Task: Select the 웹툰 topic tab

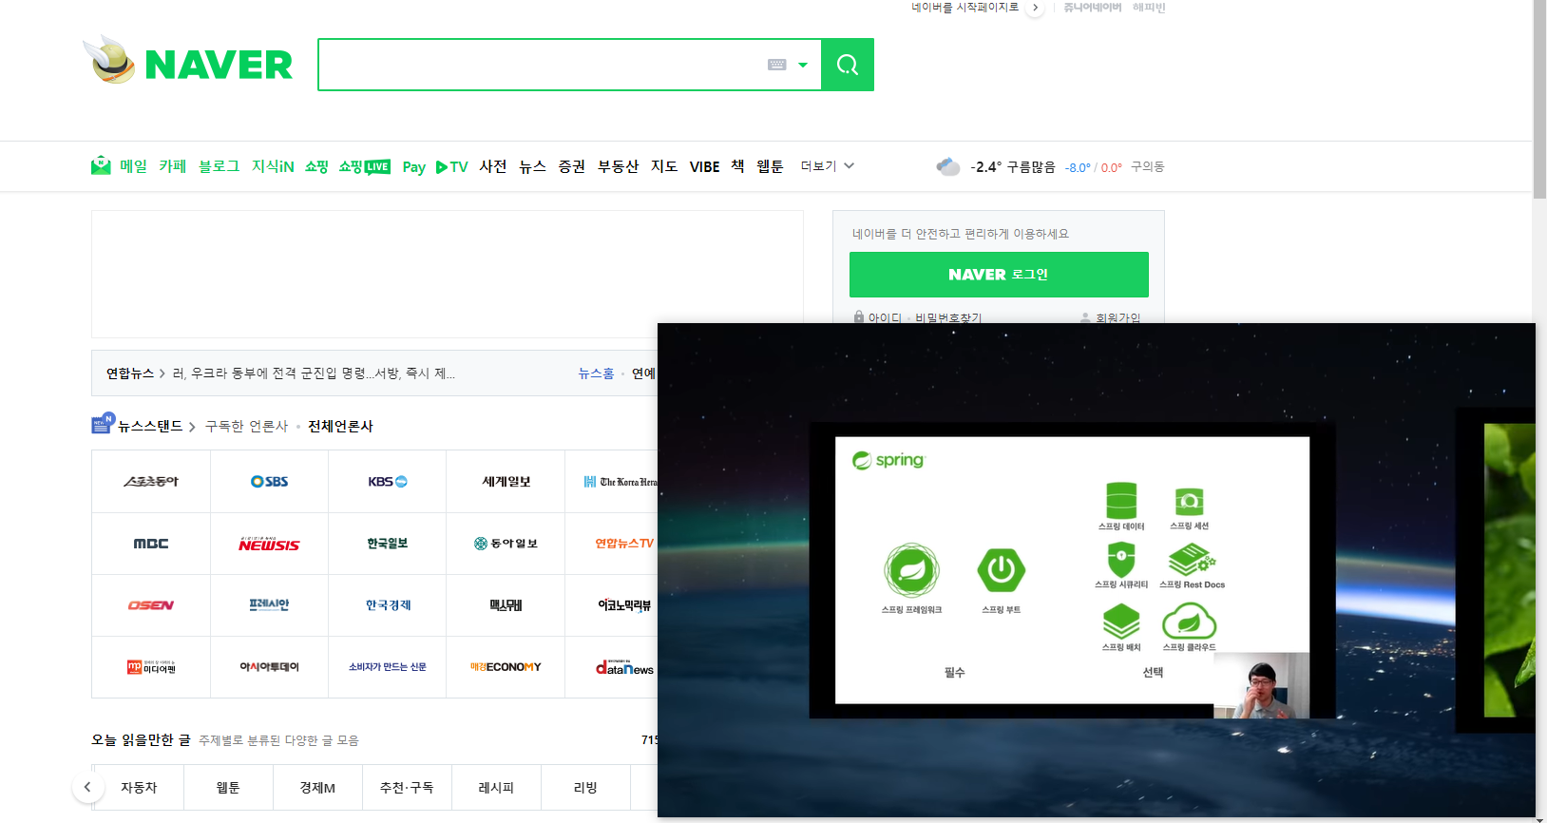Action: (228, 788)
